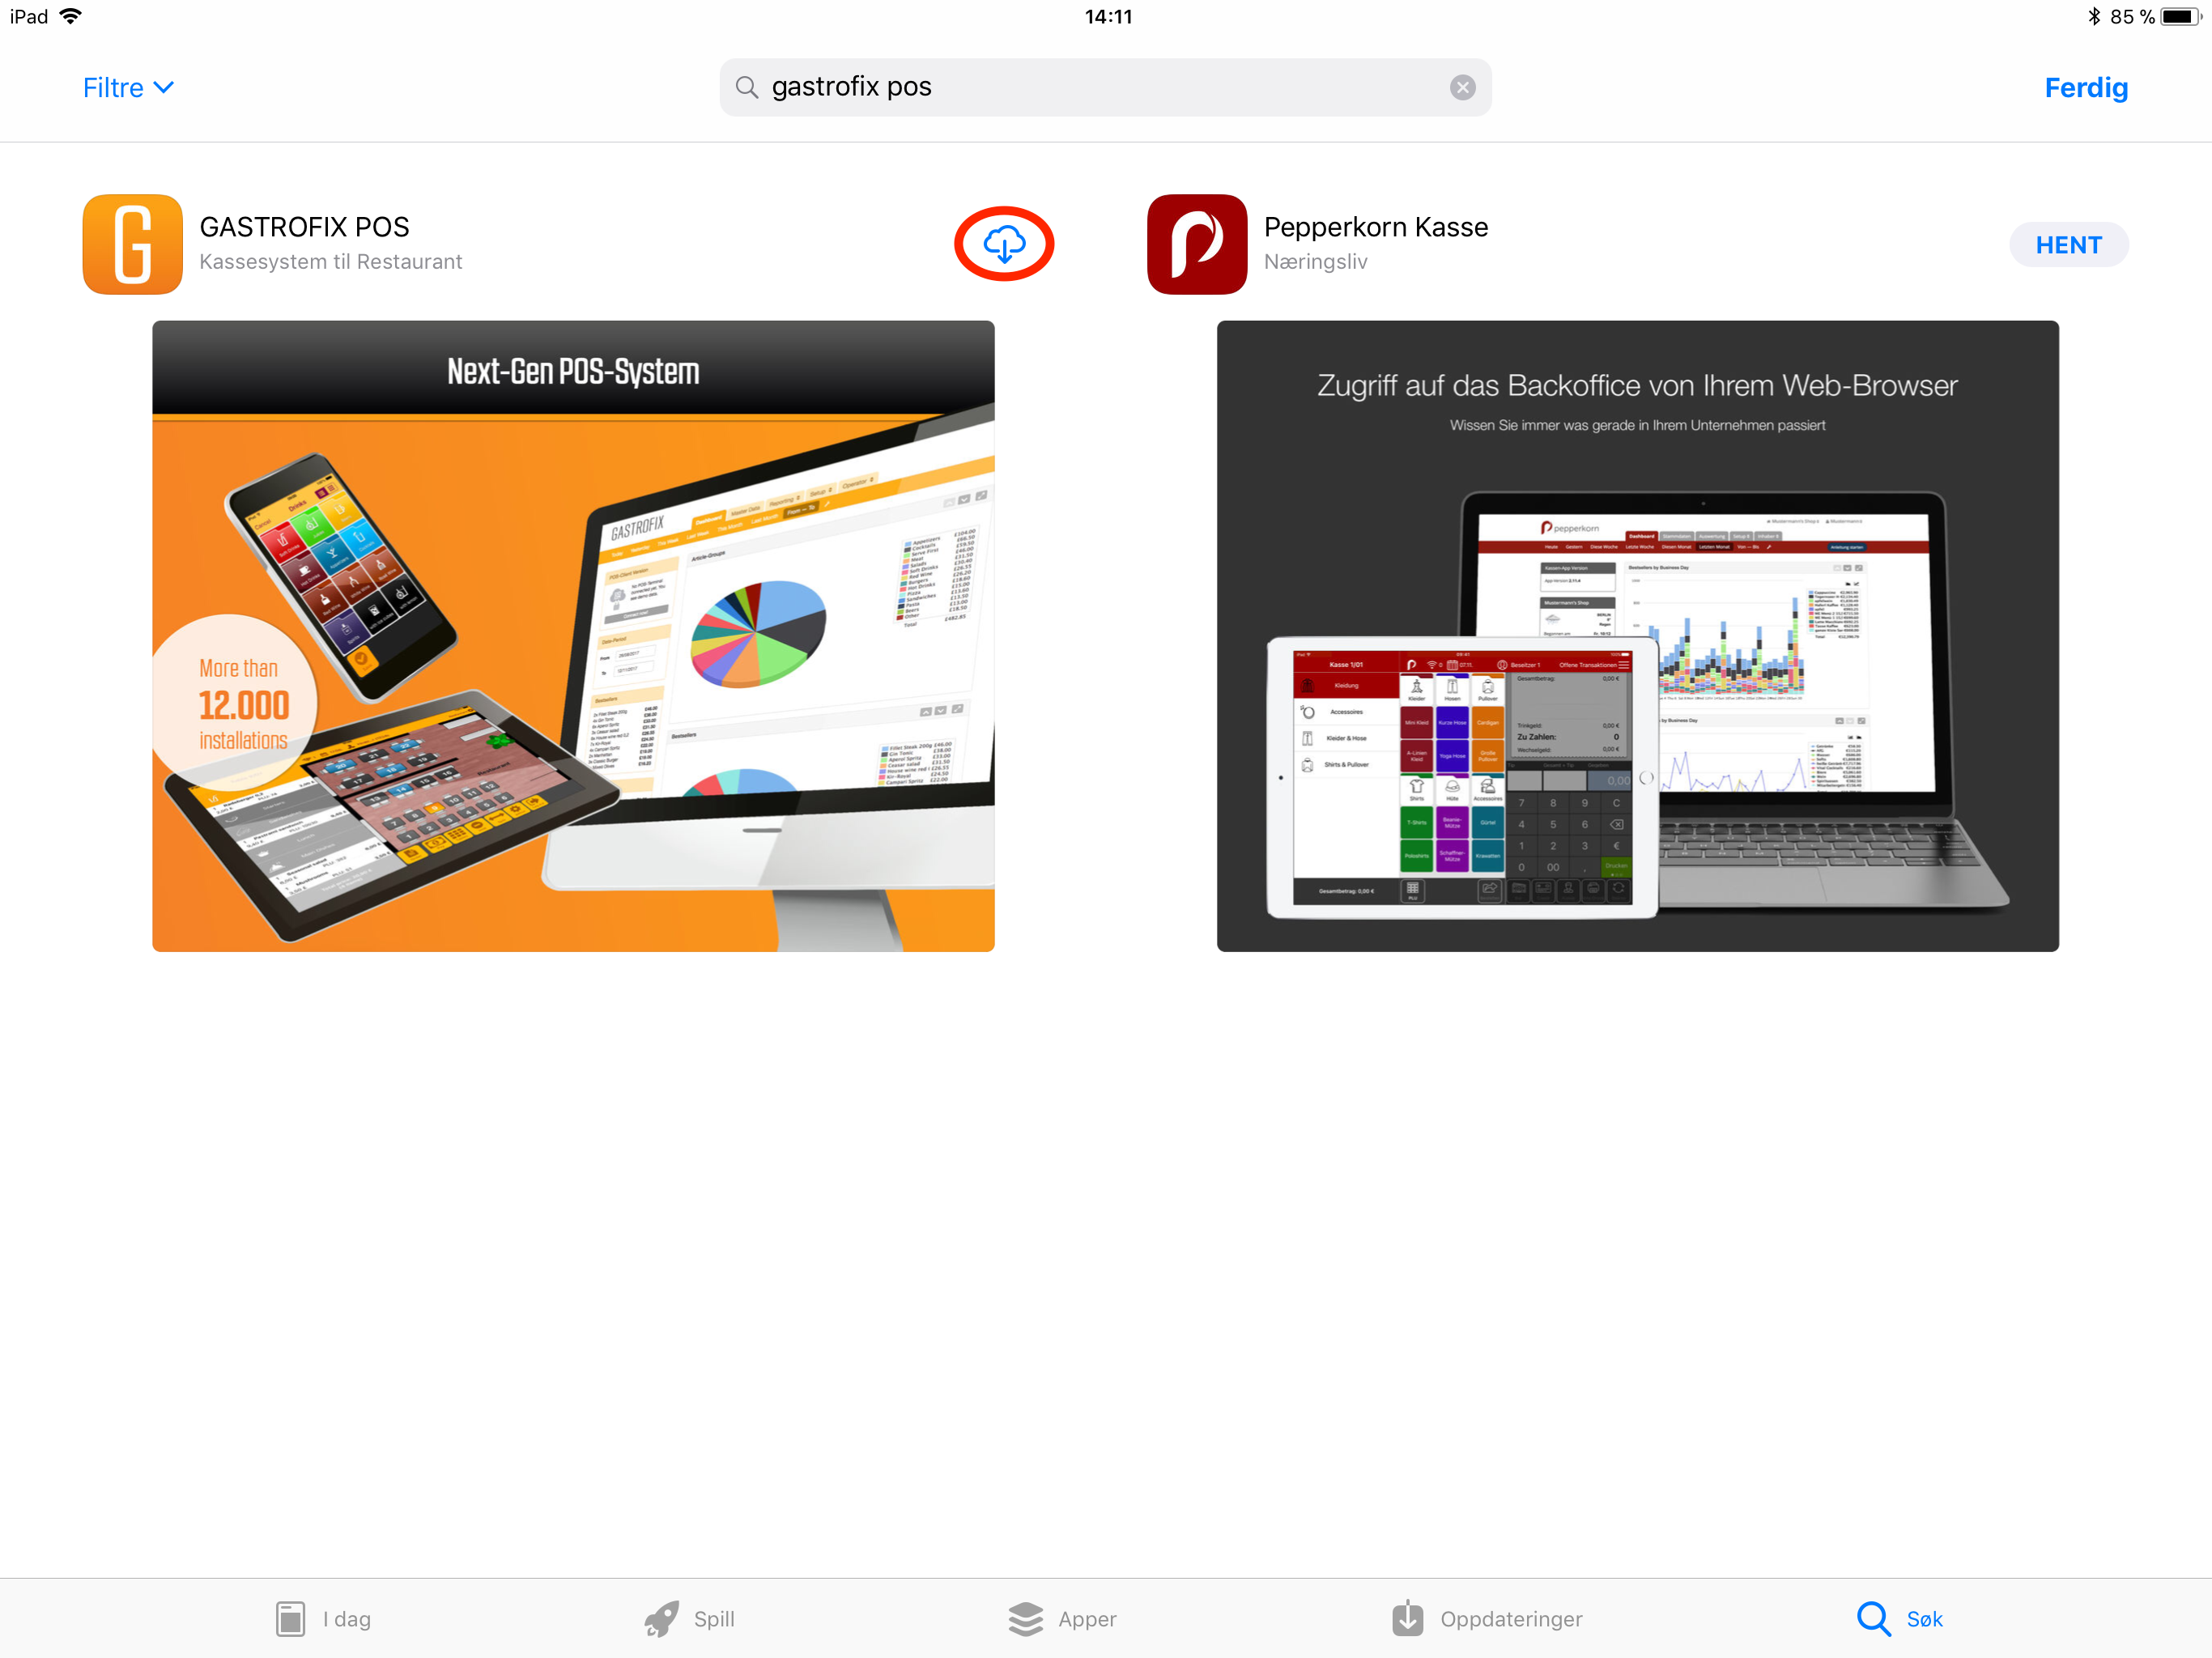Tap the GASTROFIX POS app icon

pos(132,244)
